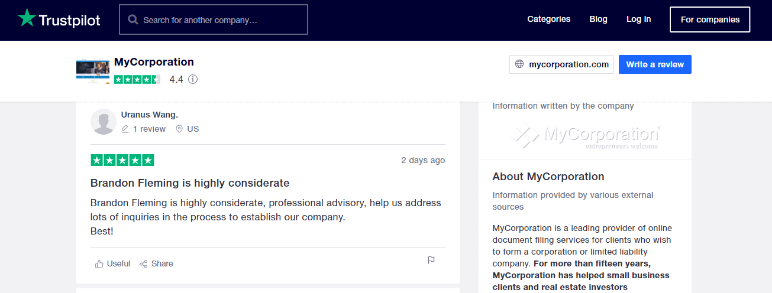The height and width of the screenshot is (293, 772).
Task: Click the 2 days ago timestamp
Action: point(423,160)
